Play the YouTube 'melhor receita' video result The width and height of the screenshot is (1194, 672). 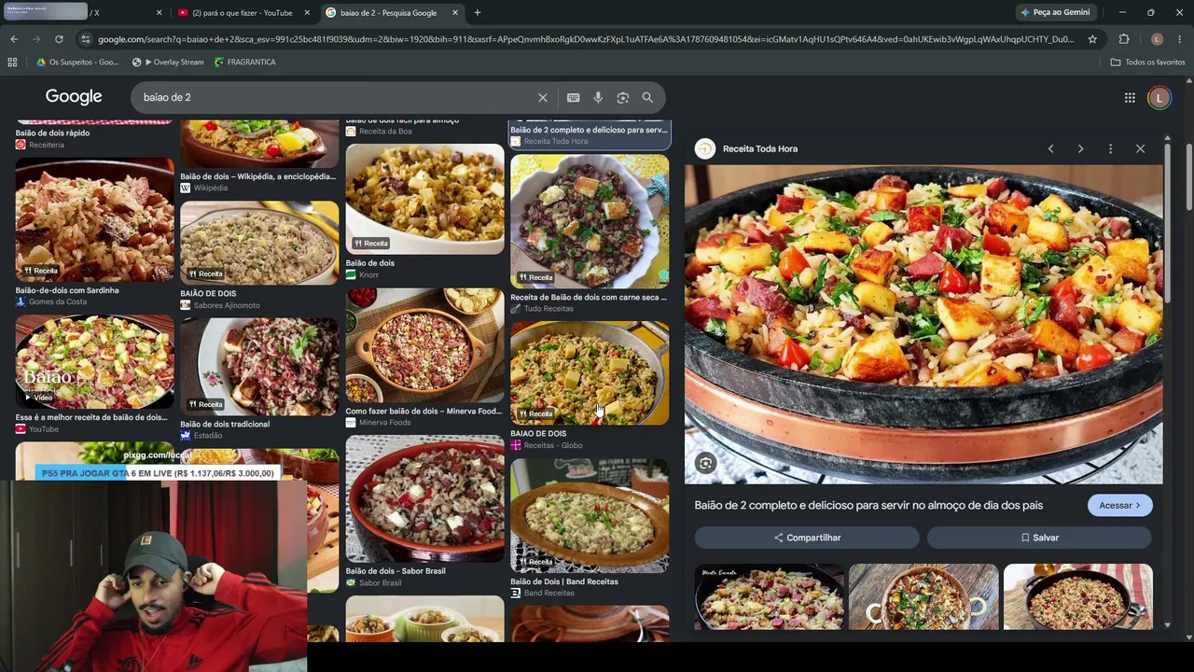pyautogui.click(x=94, y=362)
